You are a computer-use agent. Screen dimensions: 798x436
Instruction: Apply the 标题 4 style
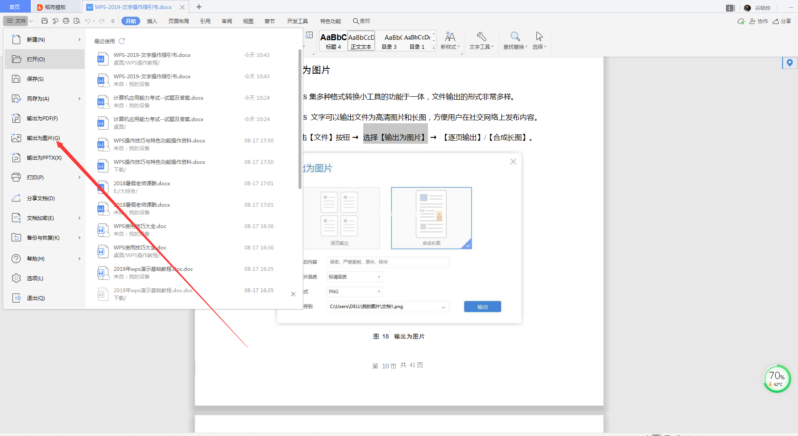point(333,41)
